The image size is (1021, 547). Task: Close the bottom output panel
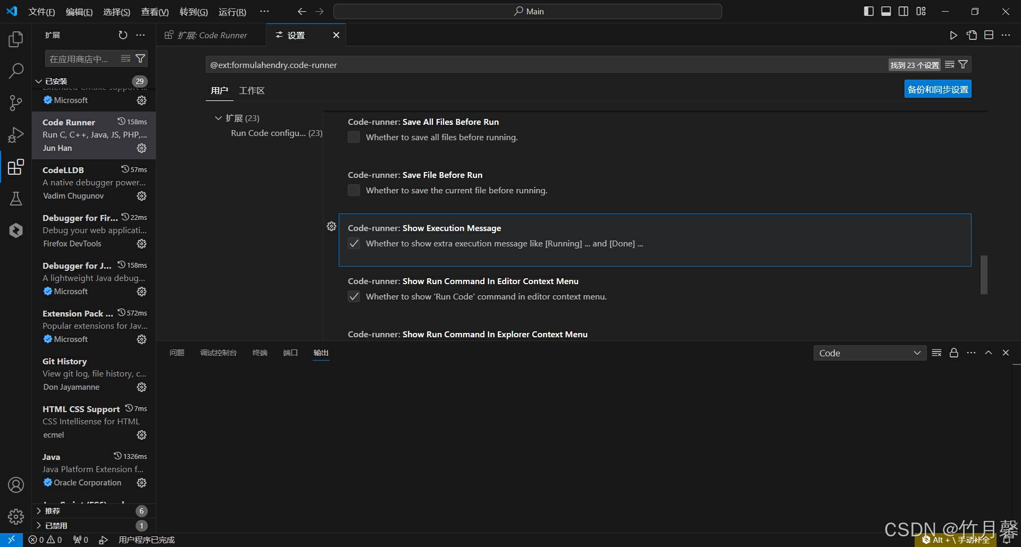1006,353
